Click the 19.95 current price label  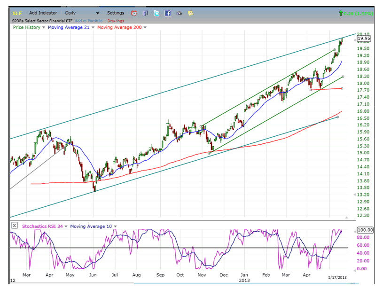coord(364,39)
